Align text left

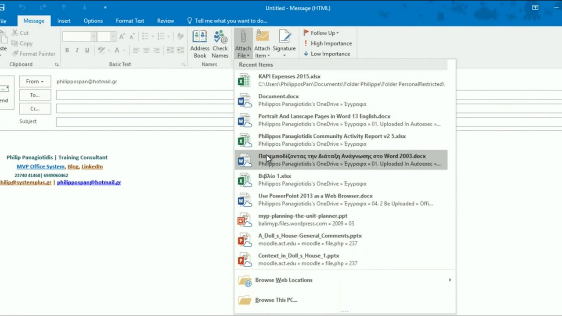point(136,50)
